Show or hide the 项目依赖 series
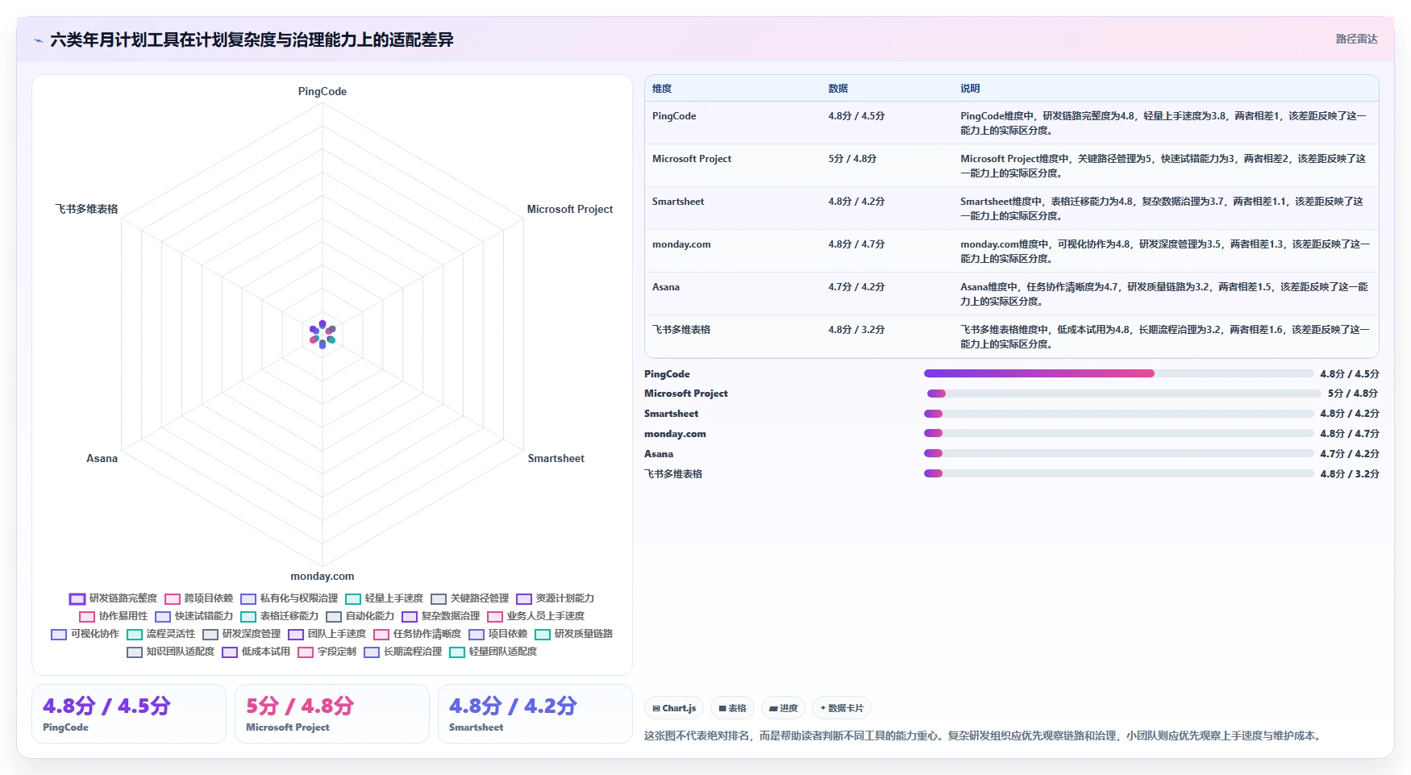Screen dimensions: 1411x775 [497, 634]
